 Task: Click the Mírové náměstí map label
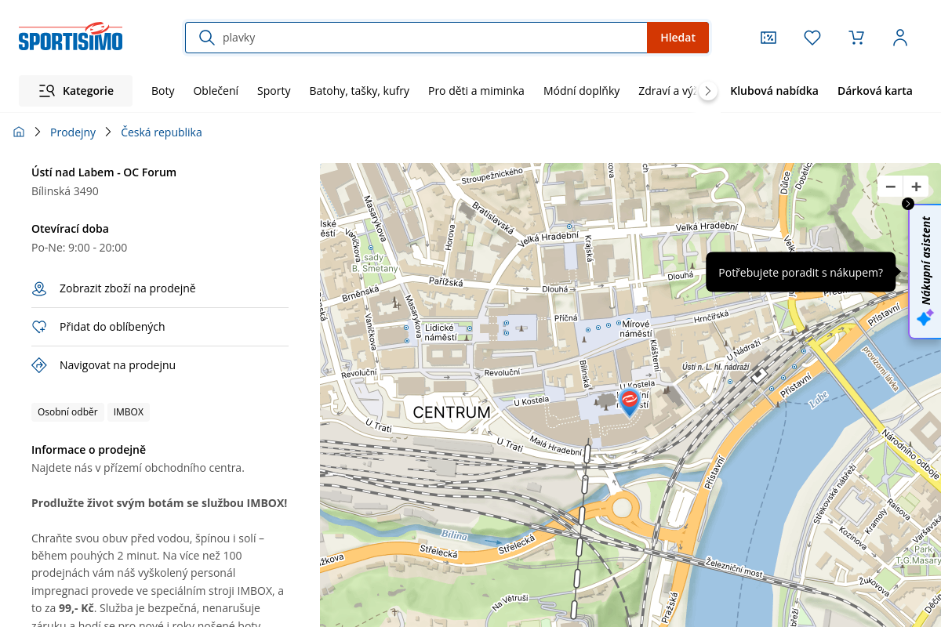click(636, 328)
